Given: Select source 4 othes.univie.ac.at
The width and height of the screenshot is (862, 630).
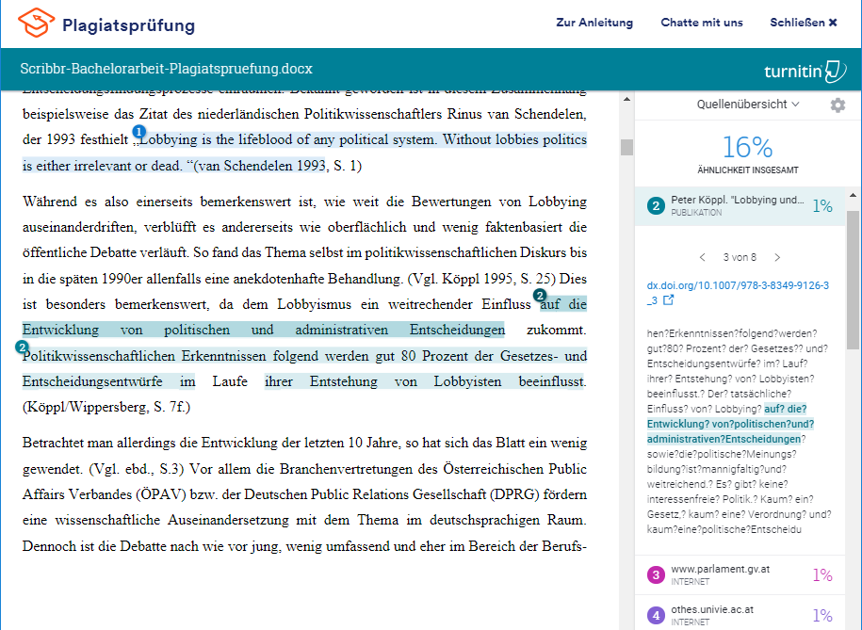Looking at the screenshot, I should point(740,615).
